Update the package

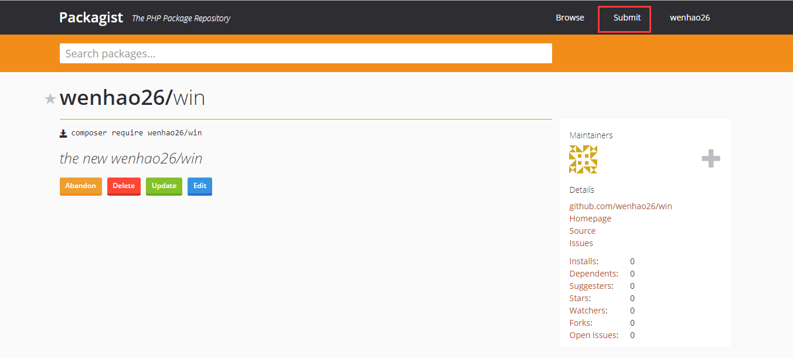164,186
